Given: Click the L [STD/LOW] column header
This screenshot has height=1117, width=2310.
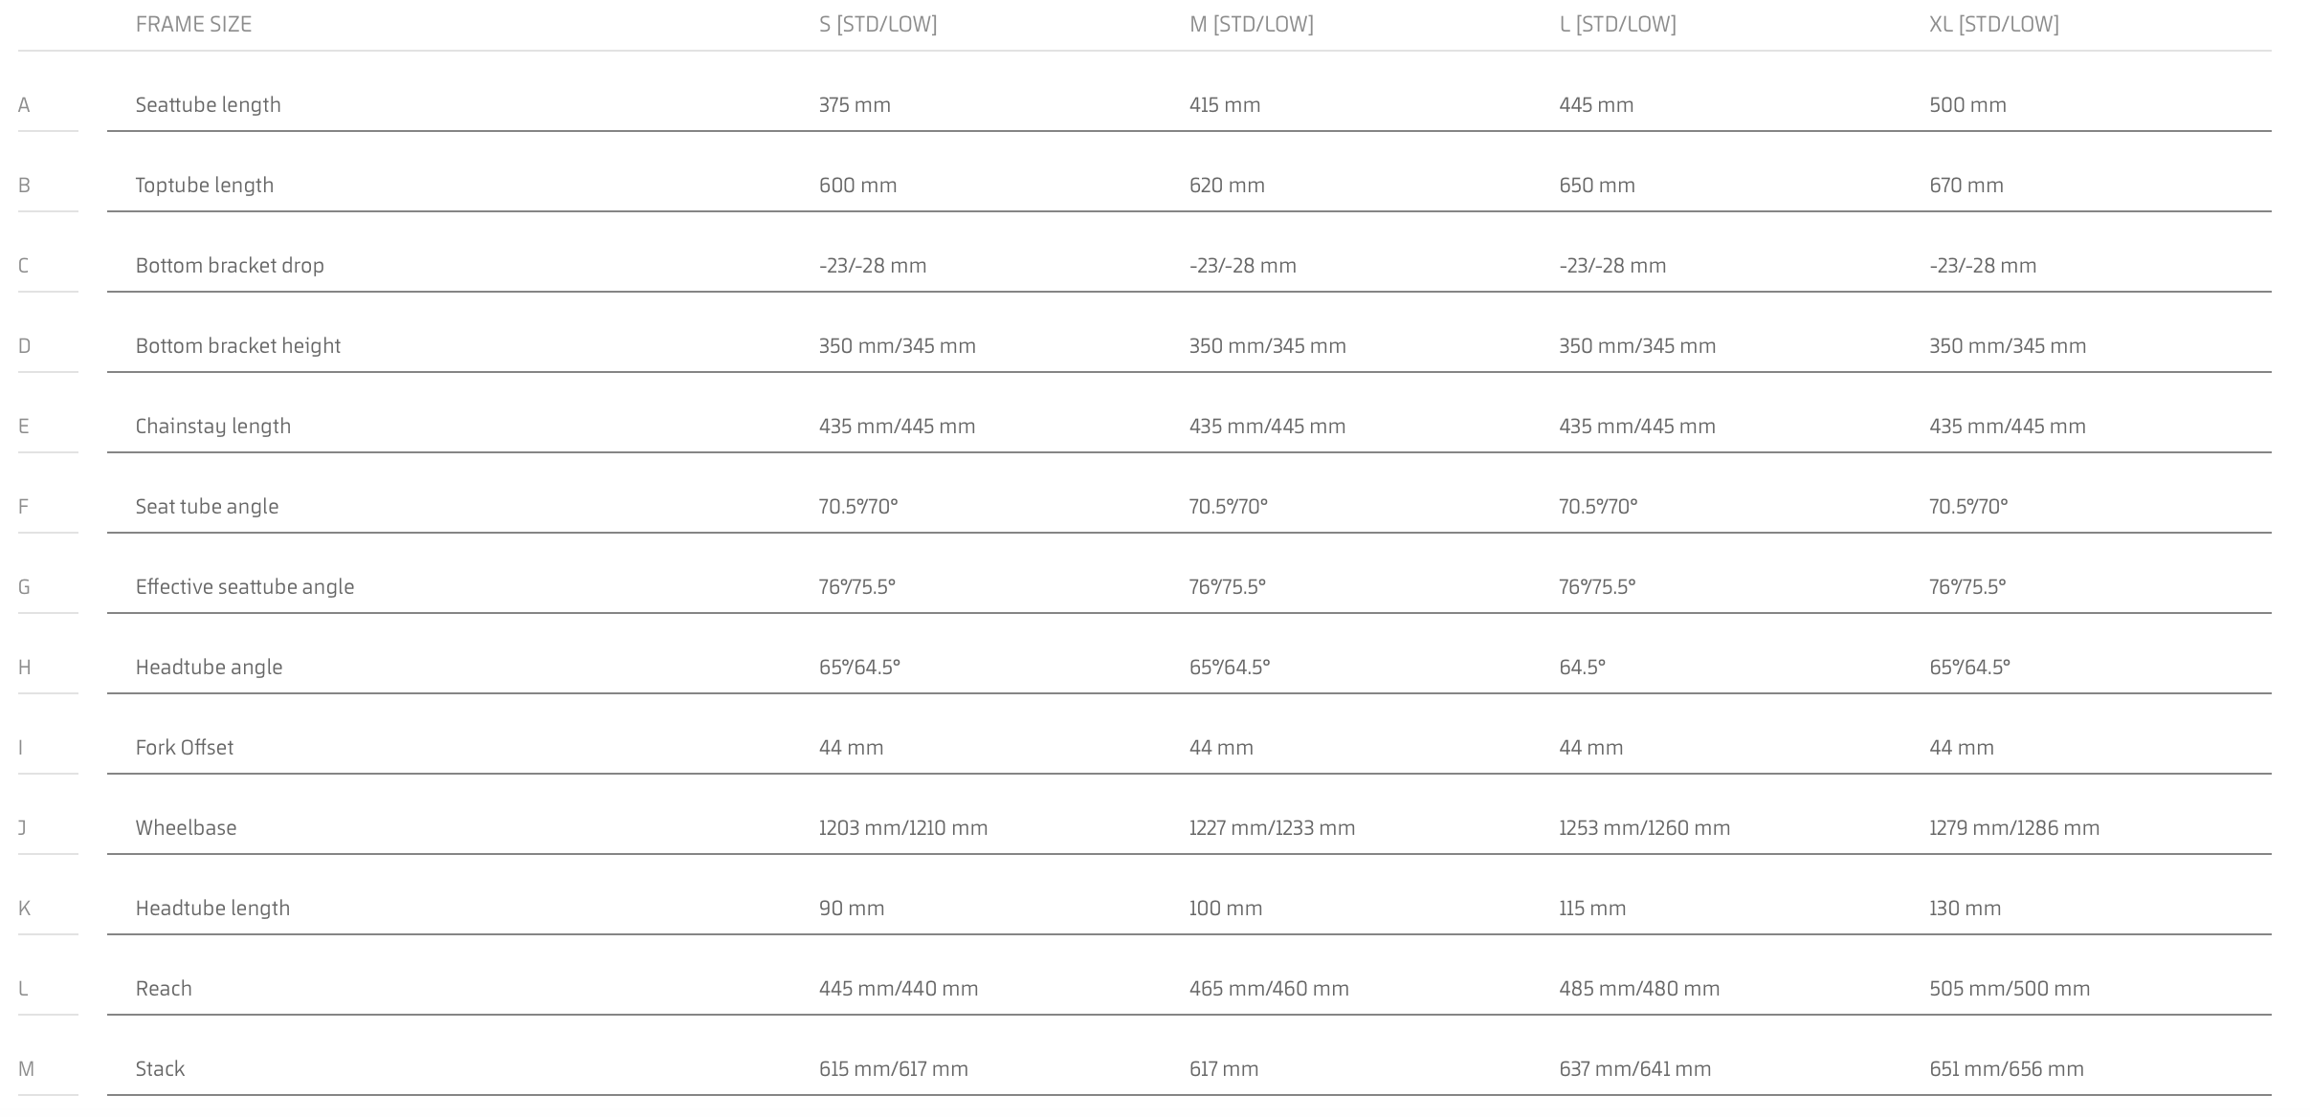Looking at the screenshot, I should pos(1617,25).
